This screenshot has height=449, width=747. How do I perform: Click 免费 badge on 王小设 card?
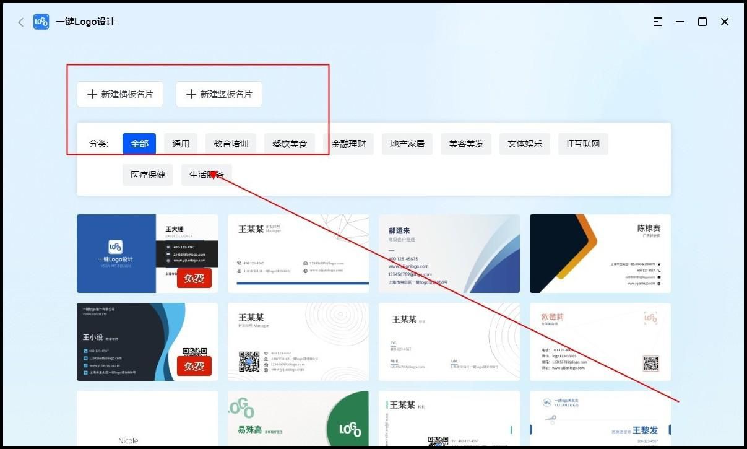[x=194, y=366]
